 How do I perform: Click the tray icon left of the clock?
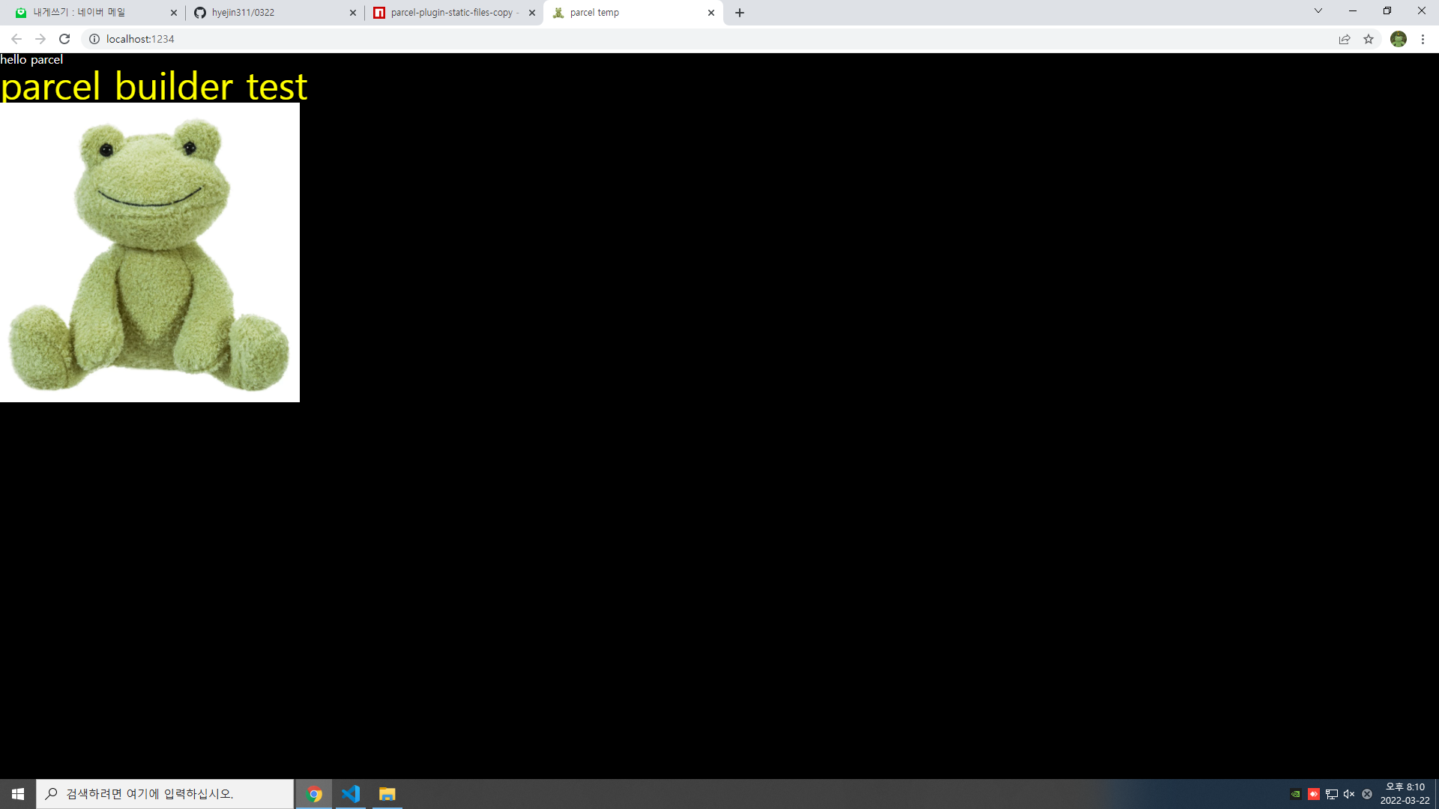[1367, 794]
